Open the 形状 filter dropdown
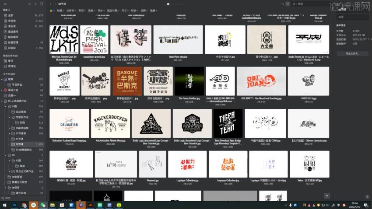 (82, 10)
